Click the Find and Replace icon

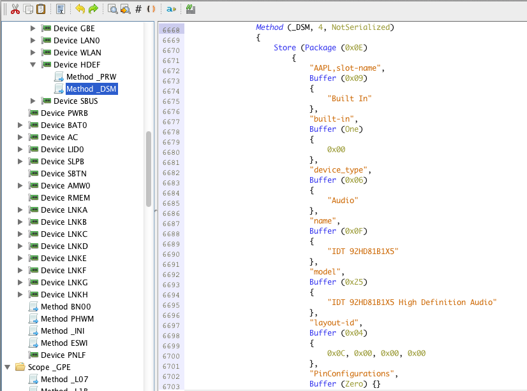tap(125, 9)
